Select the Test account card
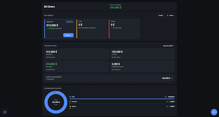Viewport: 219px width, 117px height. 92,29
